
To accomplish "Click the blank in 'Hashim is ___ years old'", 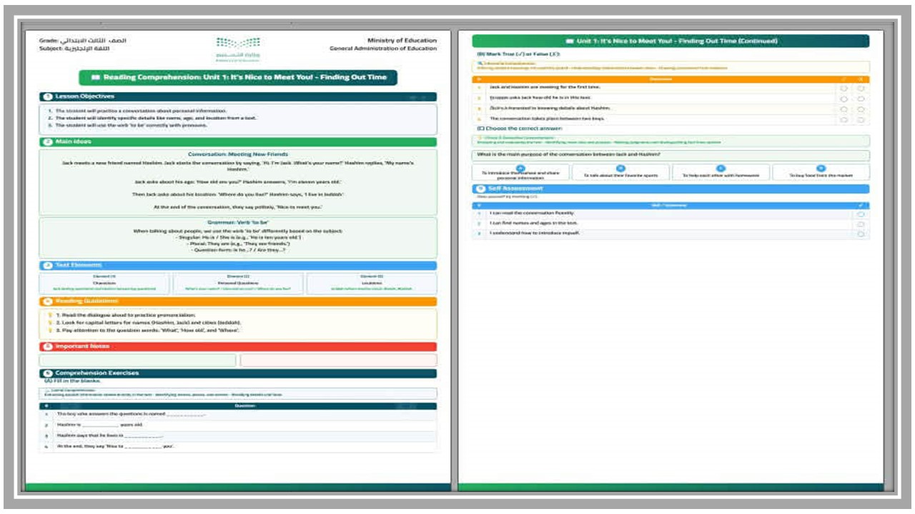I will click(x=99, y=425).
